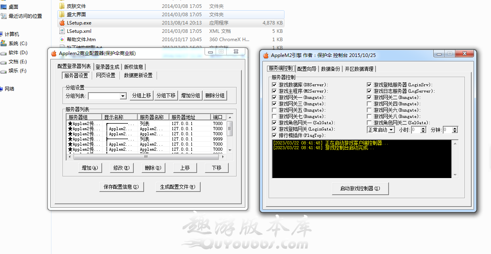Switch to 服务端控制 tab

coord(281,68)
